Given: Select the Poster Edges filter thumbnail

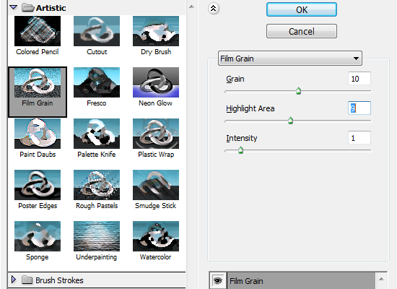Looking at the screenshot, I should 38,185.
